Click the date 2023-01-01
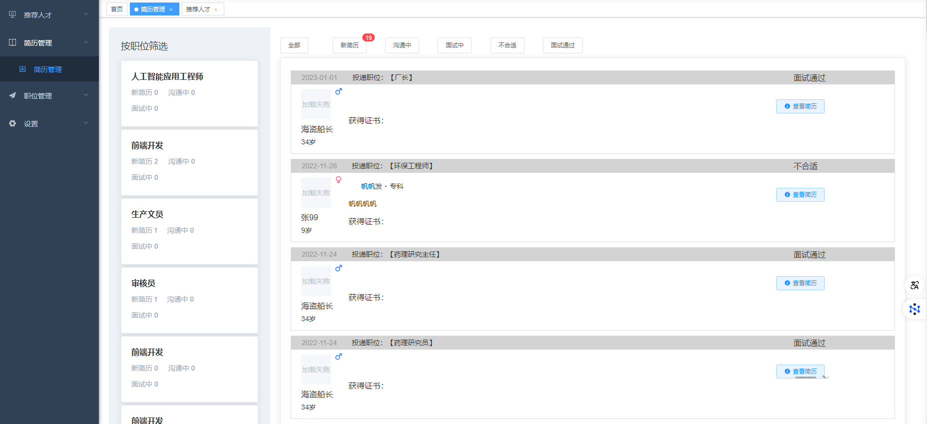 319,77
